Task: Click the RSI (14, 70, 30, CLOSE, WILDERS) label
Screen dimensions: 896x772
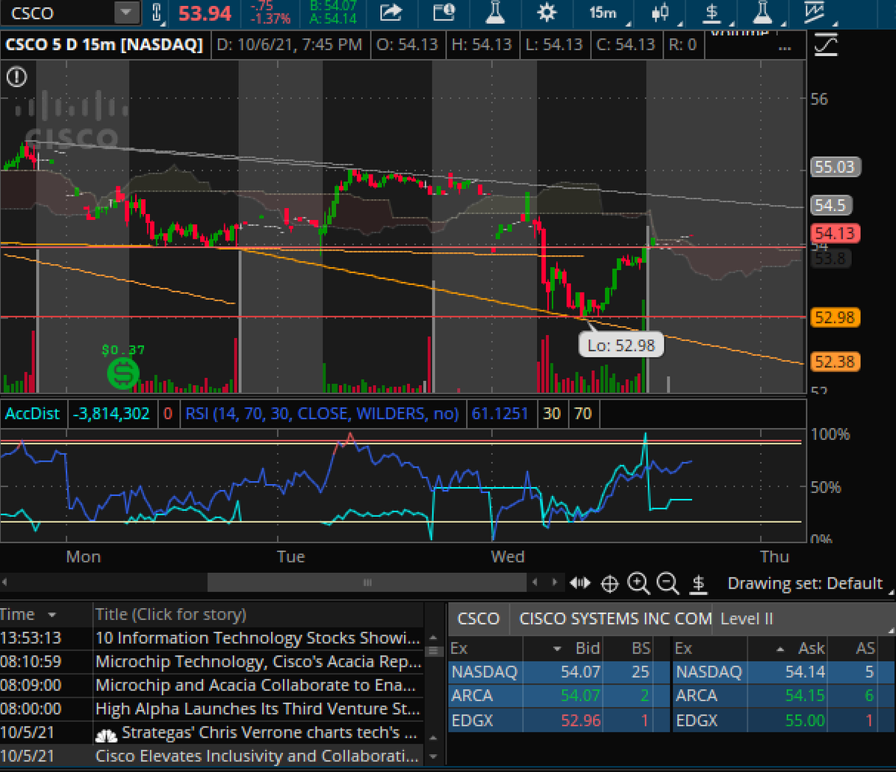Action: [321, 412]
